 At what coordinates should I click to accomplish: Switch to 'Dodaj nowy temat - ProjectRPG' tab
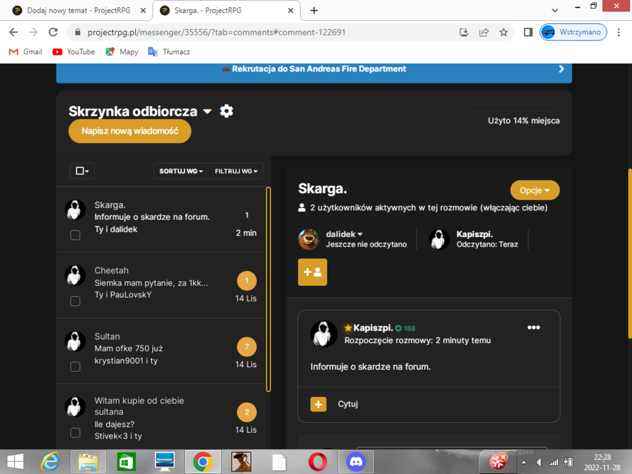pyautogui.click(x=77, y=11)
